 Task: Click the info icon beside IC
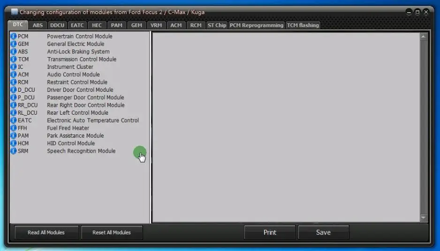[13, 66]
